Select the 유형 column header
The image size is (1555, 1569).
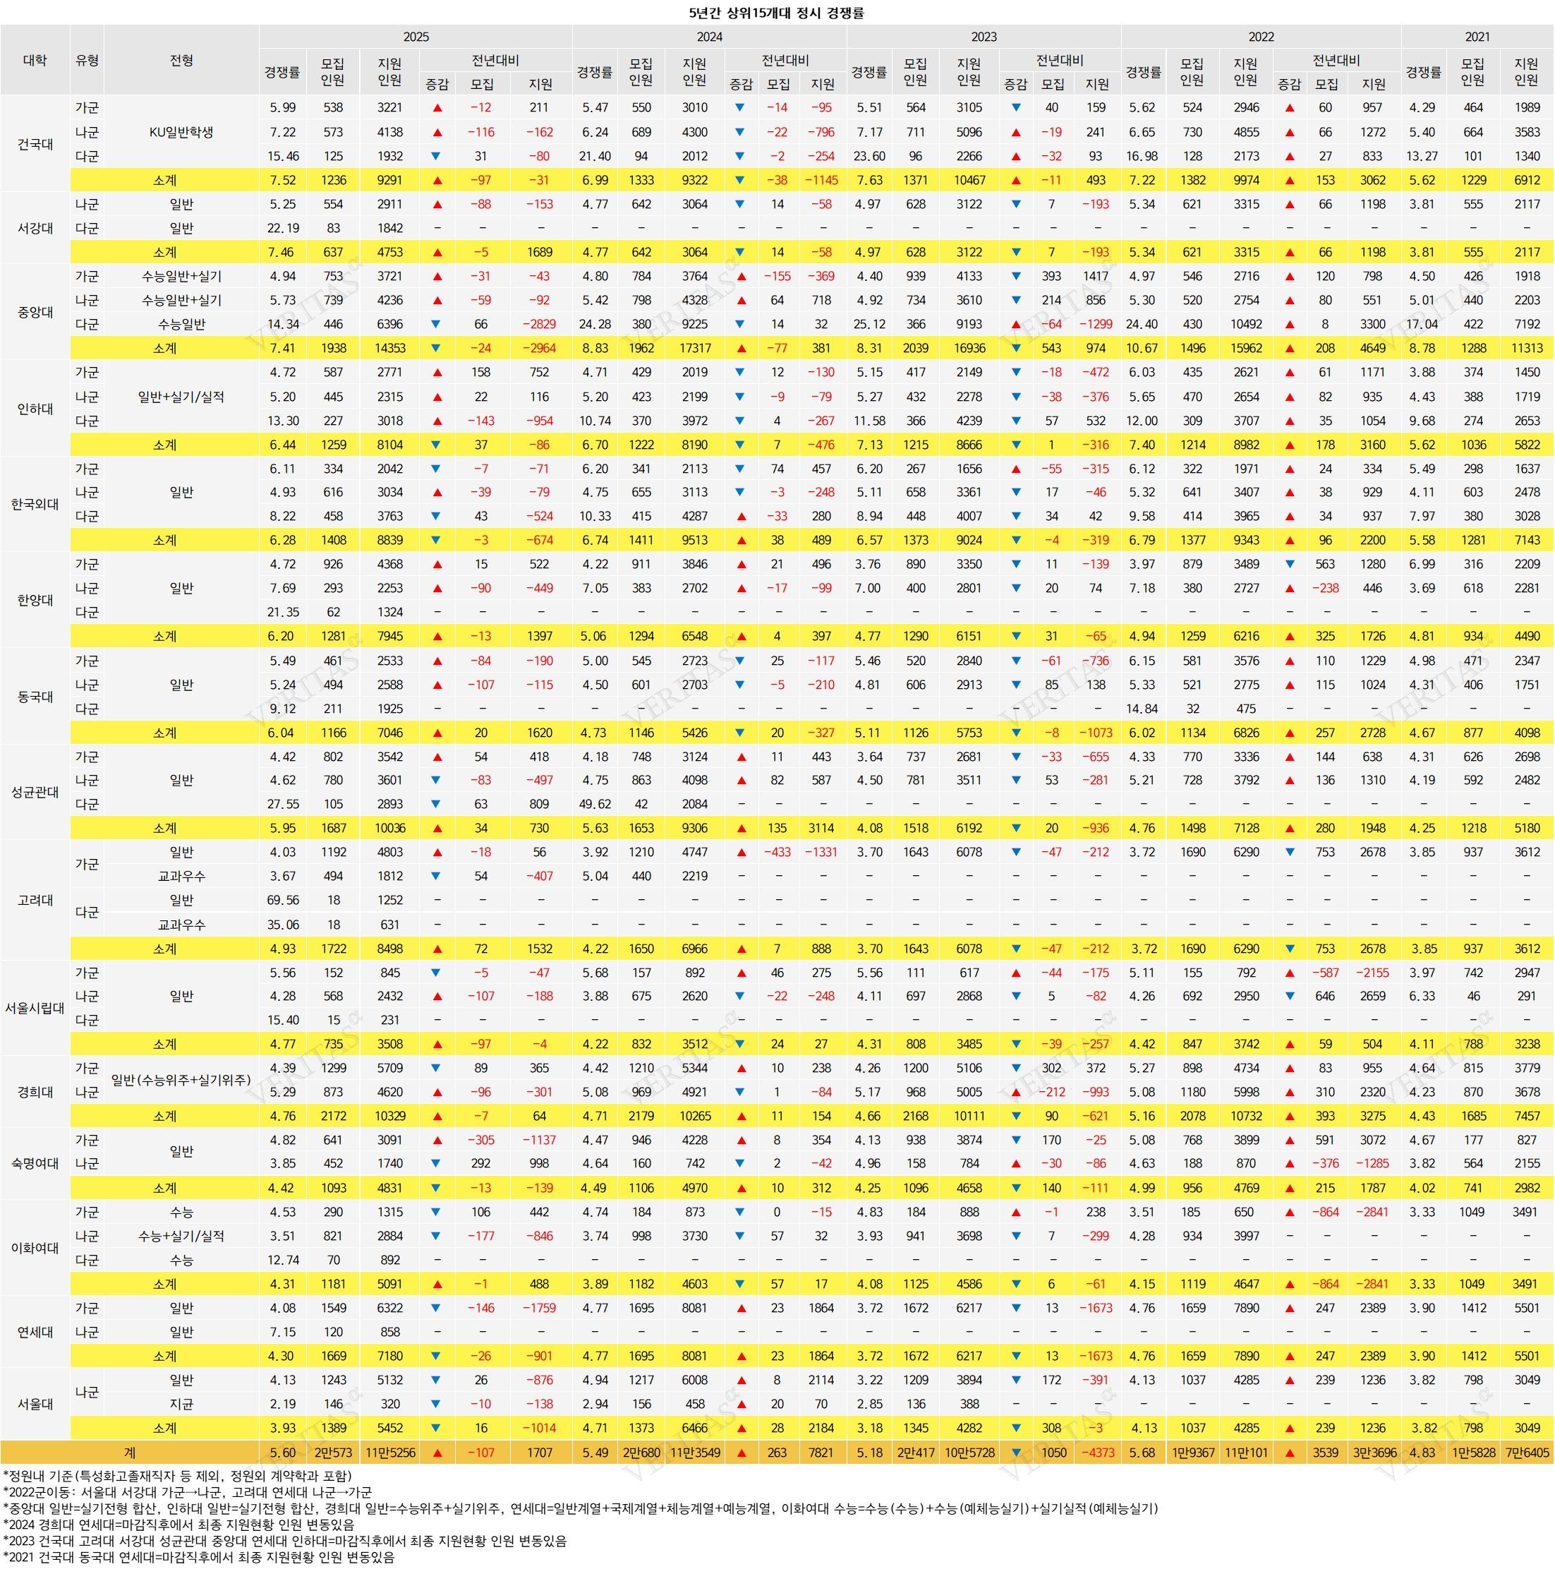[87, 60]
